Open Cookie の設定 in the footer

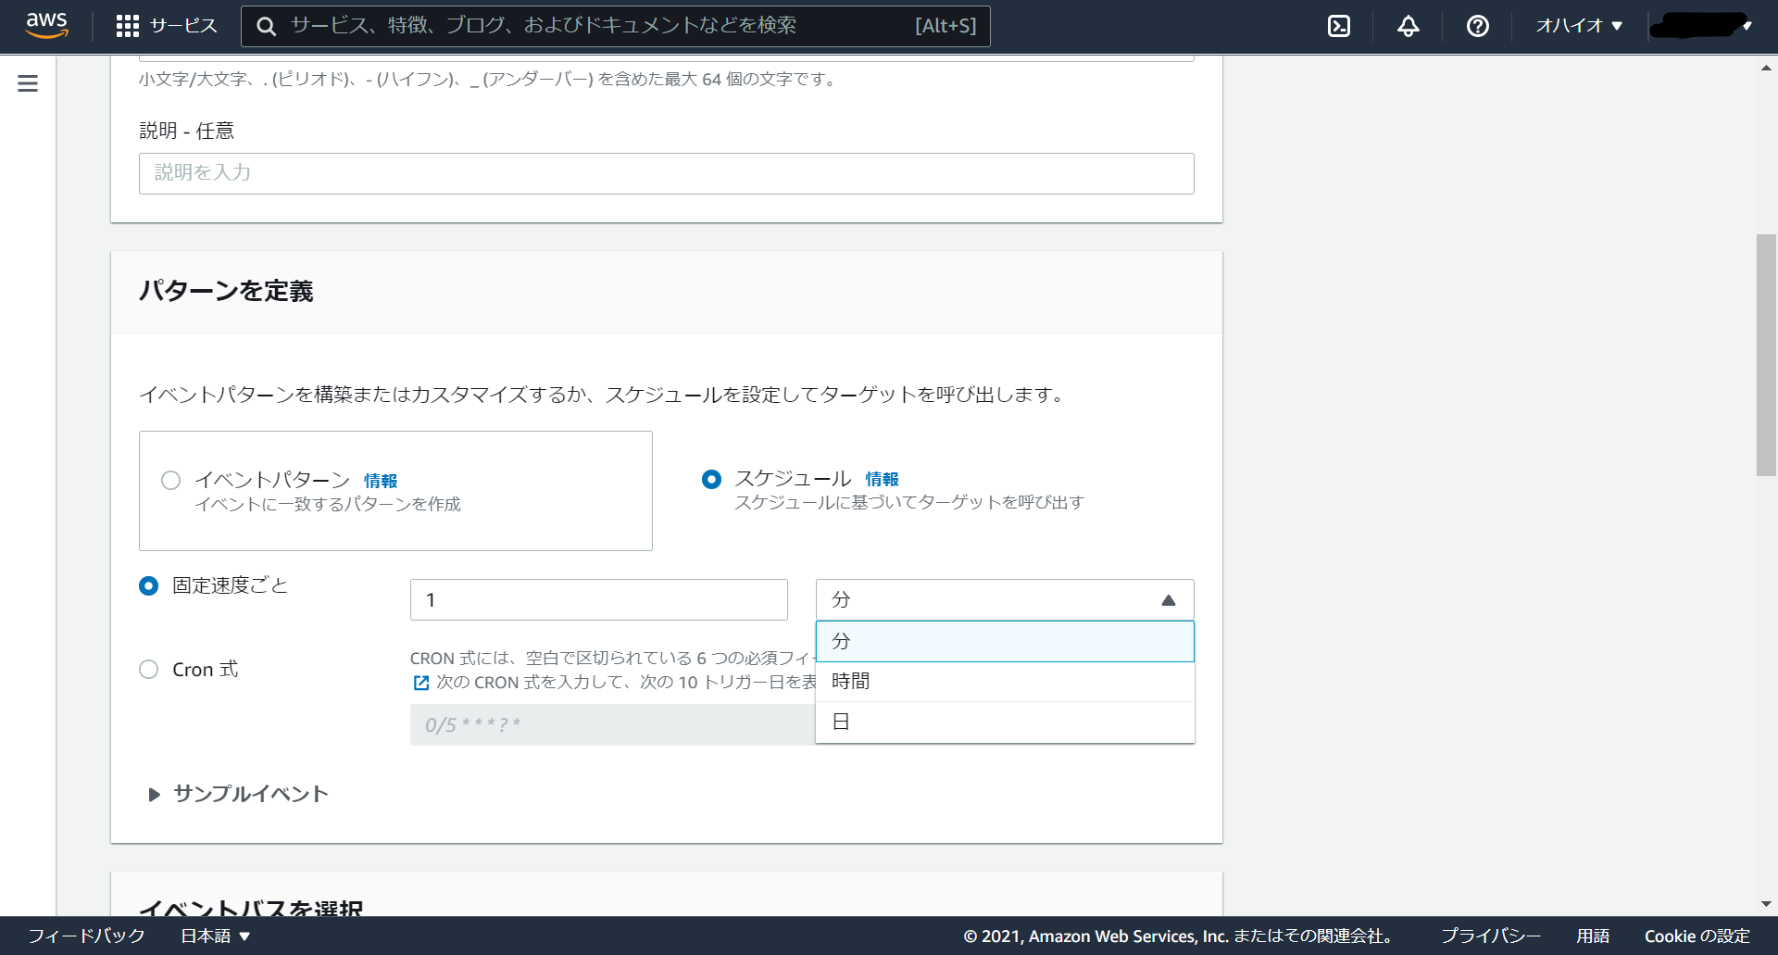(x=1697, y=936)
